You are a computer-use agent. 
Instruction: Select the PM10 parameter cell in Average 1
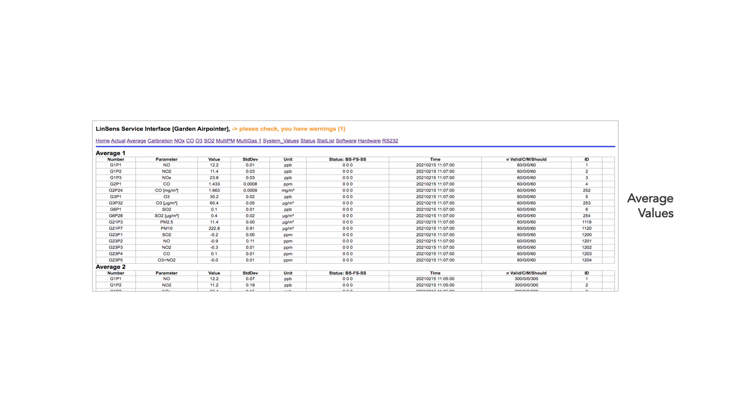pyautogui.click(x=166, y=228)
